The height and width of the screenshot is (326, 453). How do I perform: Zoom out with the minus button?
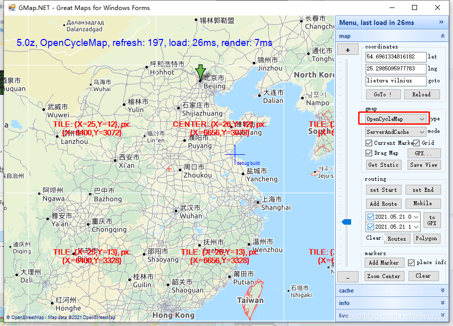point(348,277)
